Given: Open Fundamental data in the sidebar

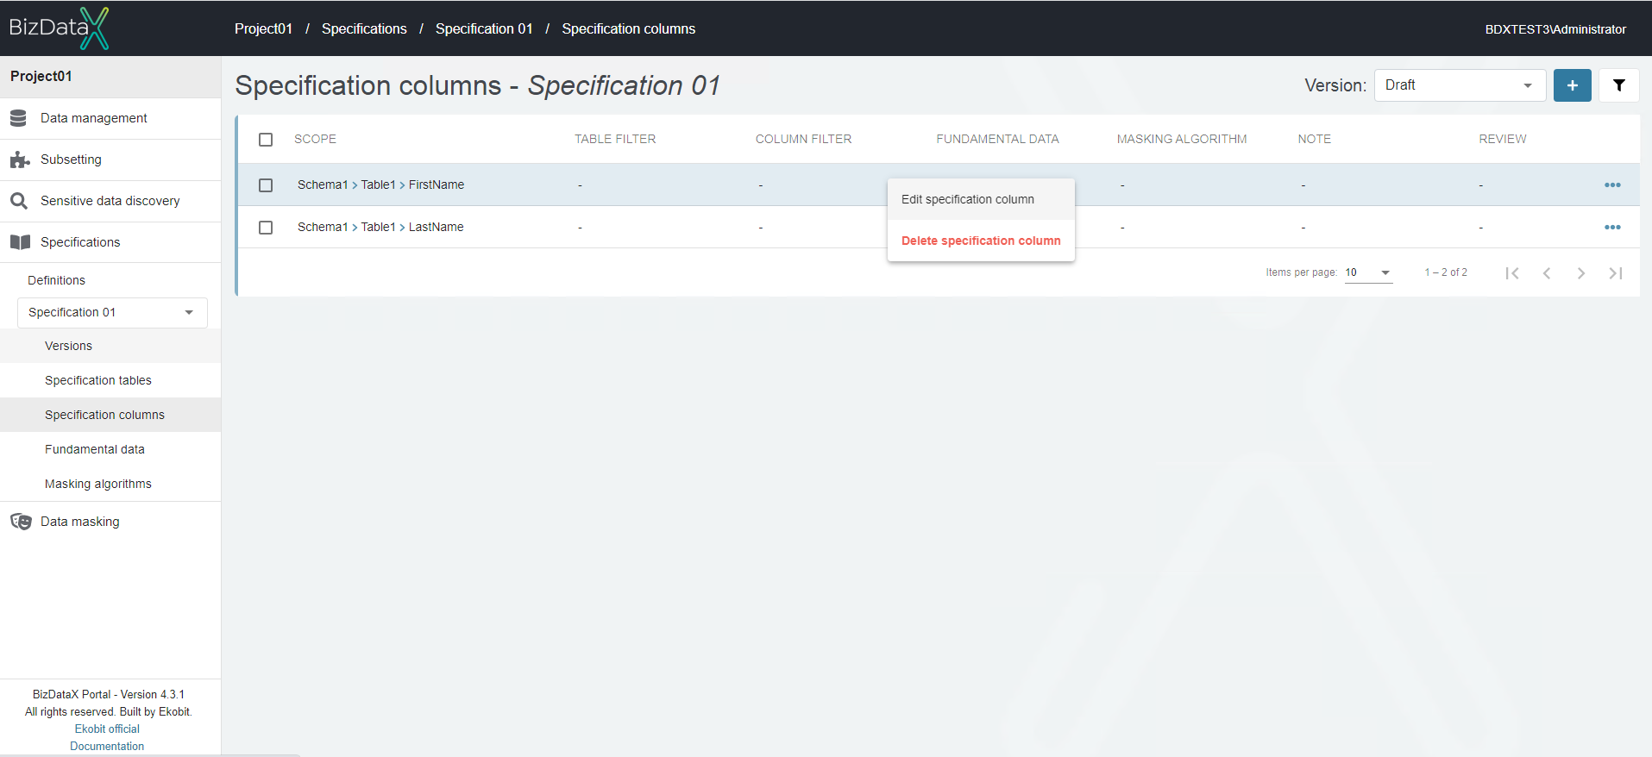Looking at the screenshot, I should 110,449.
